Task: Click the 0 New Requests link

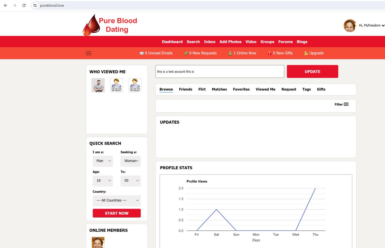Action: [203, 53]
